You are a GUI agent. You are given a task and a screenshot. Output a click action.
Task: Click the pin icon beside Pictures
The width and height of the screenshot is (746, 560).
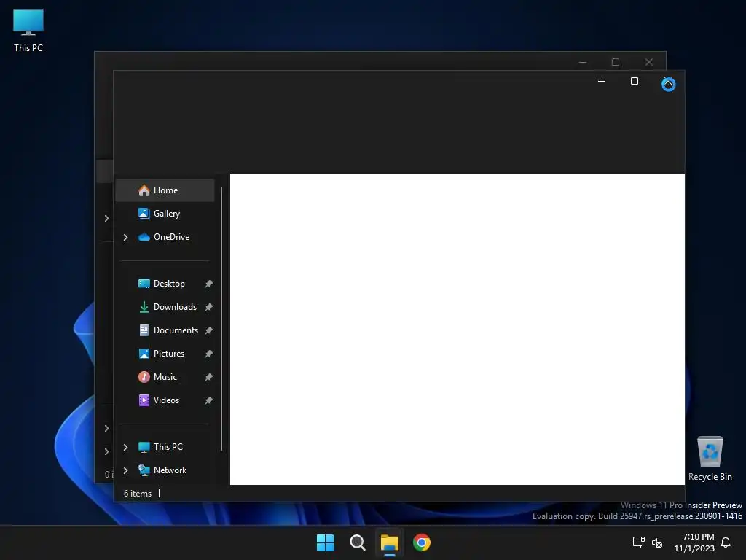pos(208,354)
